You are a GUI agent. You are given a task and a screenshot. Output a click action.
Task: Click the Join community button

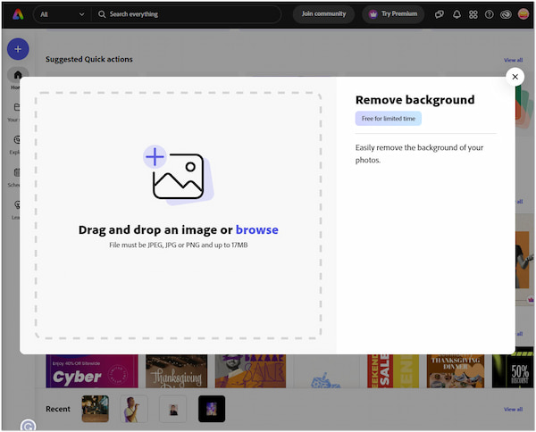323,14
